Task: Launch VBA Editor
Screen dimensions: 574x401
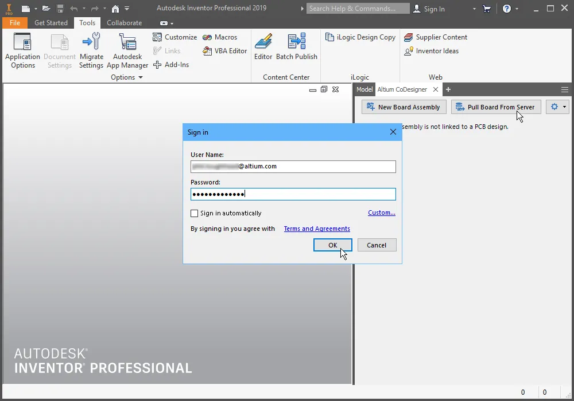Action: pyautogui.click(x=225, y=51)
